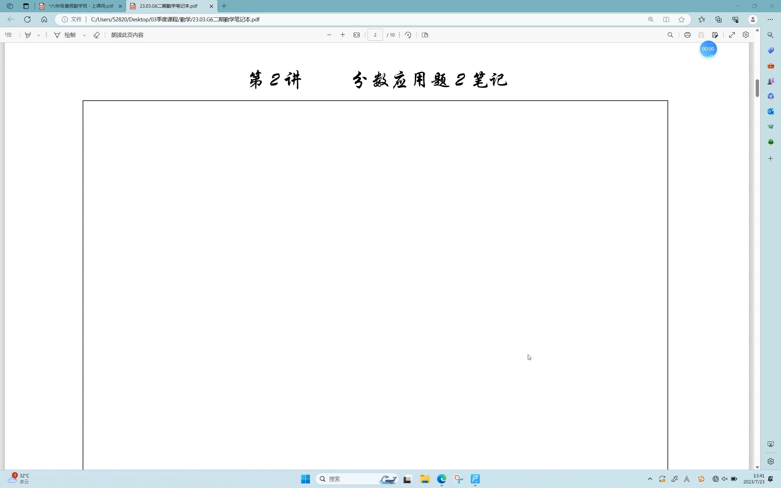
Task: Click the zoom-in plus button
Action: click(342, 35)
